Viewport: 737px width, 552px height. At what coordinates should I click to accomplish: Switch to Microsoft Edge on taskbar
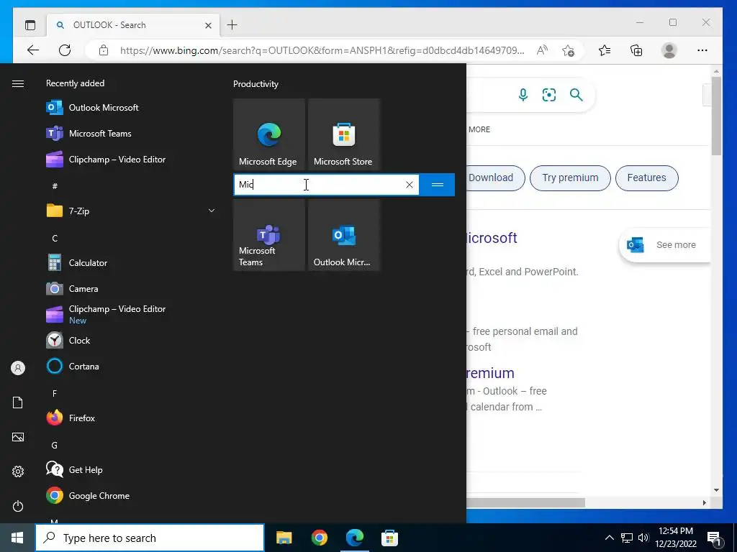coord(355,538)
